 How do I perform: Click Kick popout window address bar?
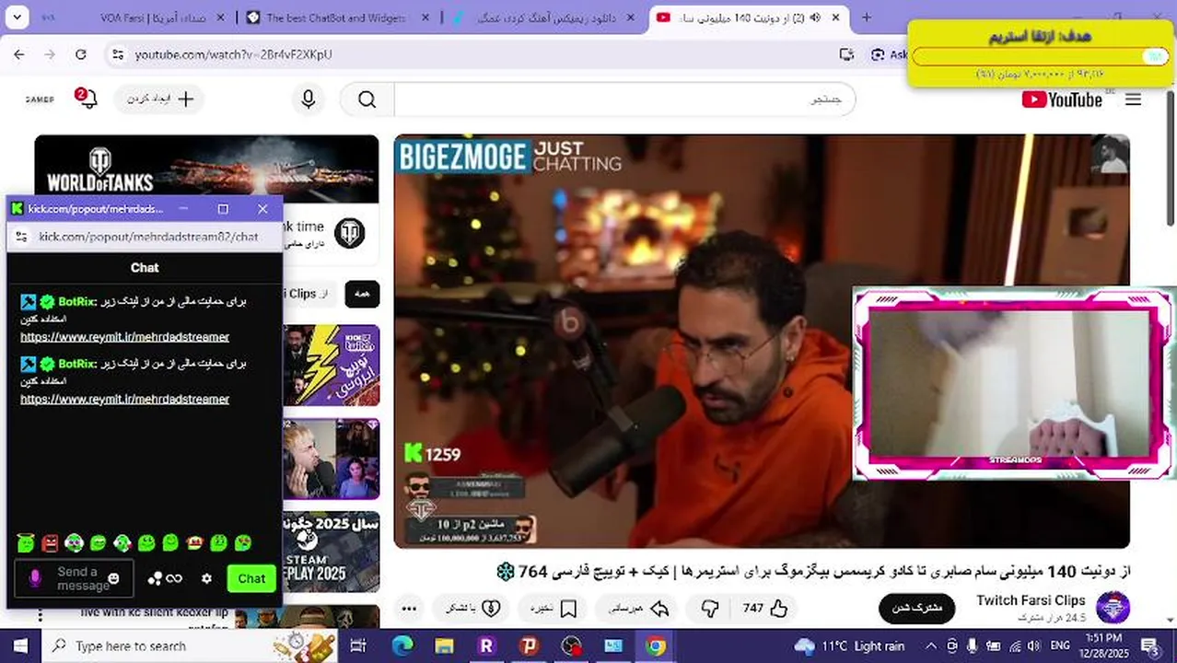click(148, 237)
